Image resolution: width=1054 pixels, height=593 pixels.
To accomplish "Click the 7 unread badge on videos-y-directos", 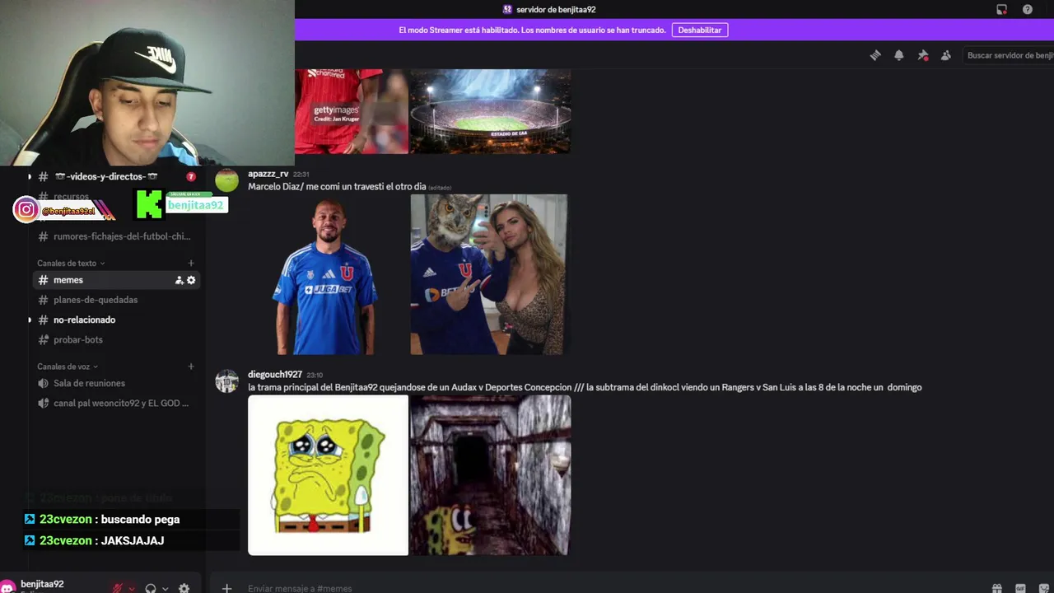I will click(191, 177).
